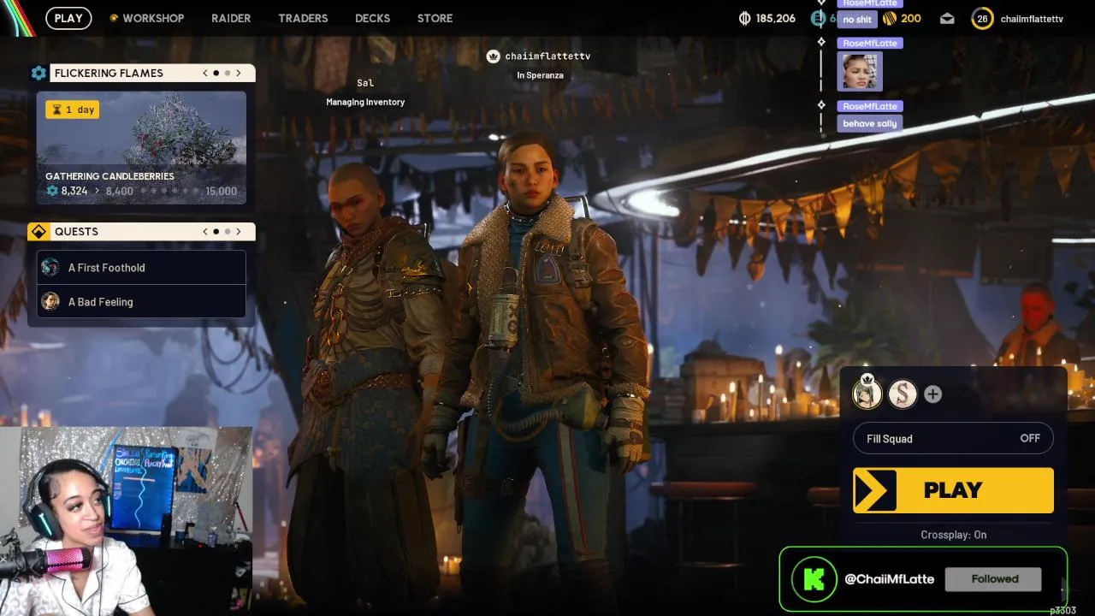Open the Gathering Candleberries event card

point(141,148)
